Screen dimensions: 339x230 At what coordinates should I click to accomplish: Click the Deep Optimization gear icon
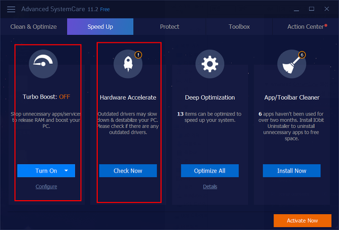[210, 64]
